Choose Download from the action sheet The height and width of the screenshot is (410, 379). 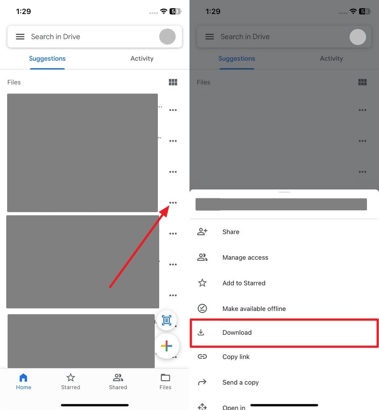237,332
